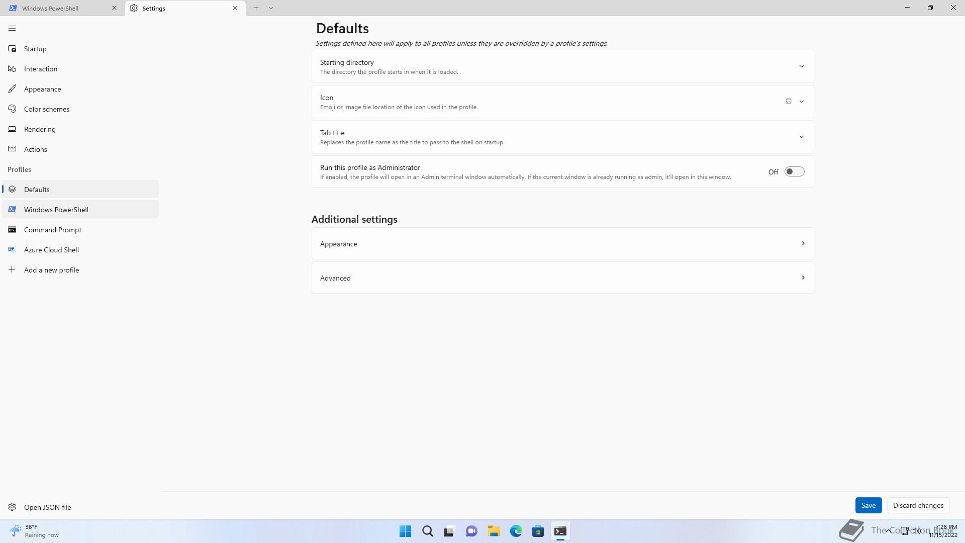Click the Interaction cursor icon
This screenshot has height=543, width=965.
pyautogui.click(x=12, y=69)
